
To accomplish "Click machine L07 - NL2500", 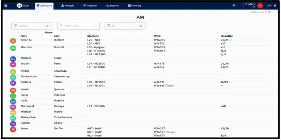I will point(96,64).
